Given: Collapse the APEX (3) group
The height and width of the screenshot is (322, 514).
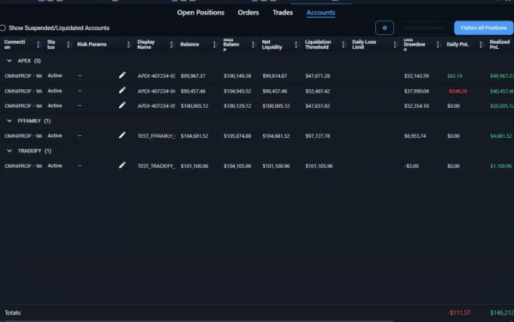Looking at the screenshot, I should (x=9, y=61).
